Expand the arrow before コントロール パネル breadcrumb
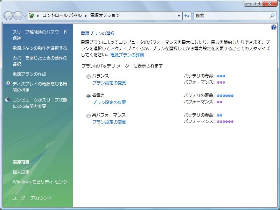 coord(38,16)
